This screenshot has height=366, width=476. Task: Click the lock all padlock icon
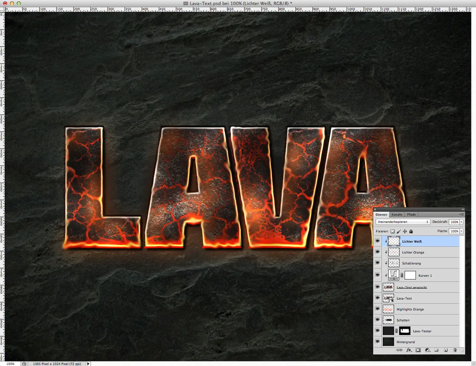click(x=411, y=231)
